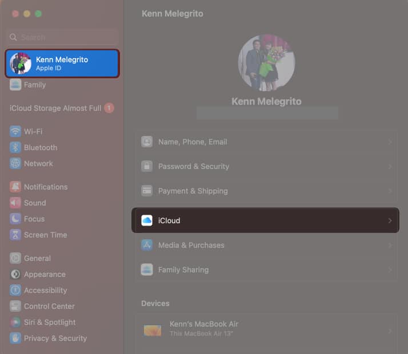Open Payment & Shipping settings
Viewport: 408px width, 354px height.
(266, 191)
